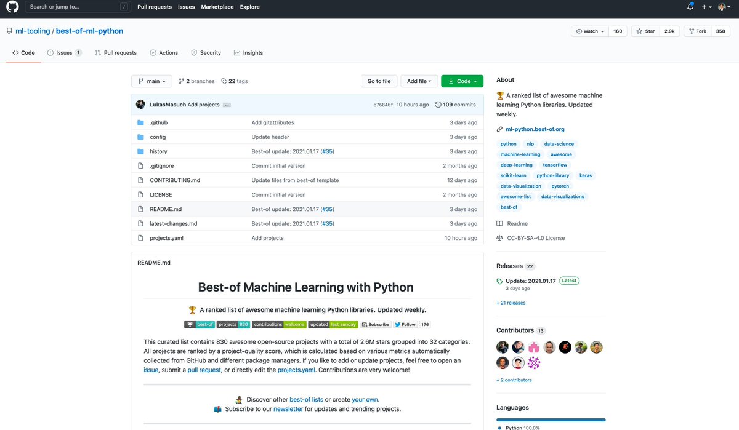Open the notifications bell

690,7
